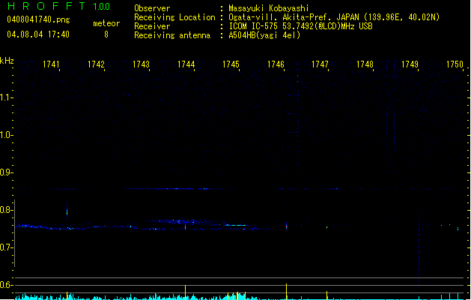Click observer name Masayuki Kobayashi
This screenshot has height=300, width=471.
[269, 8]
